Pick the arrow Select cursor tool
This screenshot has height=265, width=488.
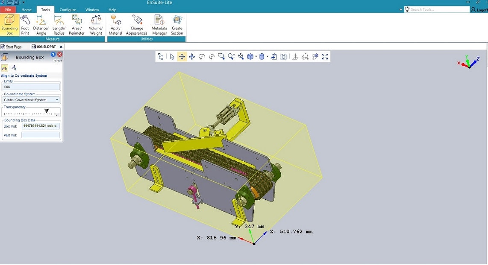click(x=172, y=56)
